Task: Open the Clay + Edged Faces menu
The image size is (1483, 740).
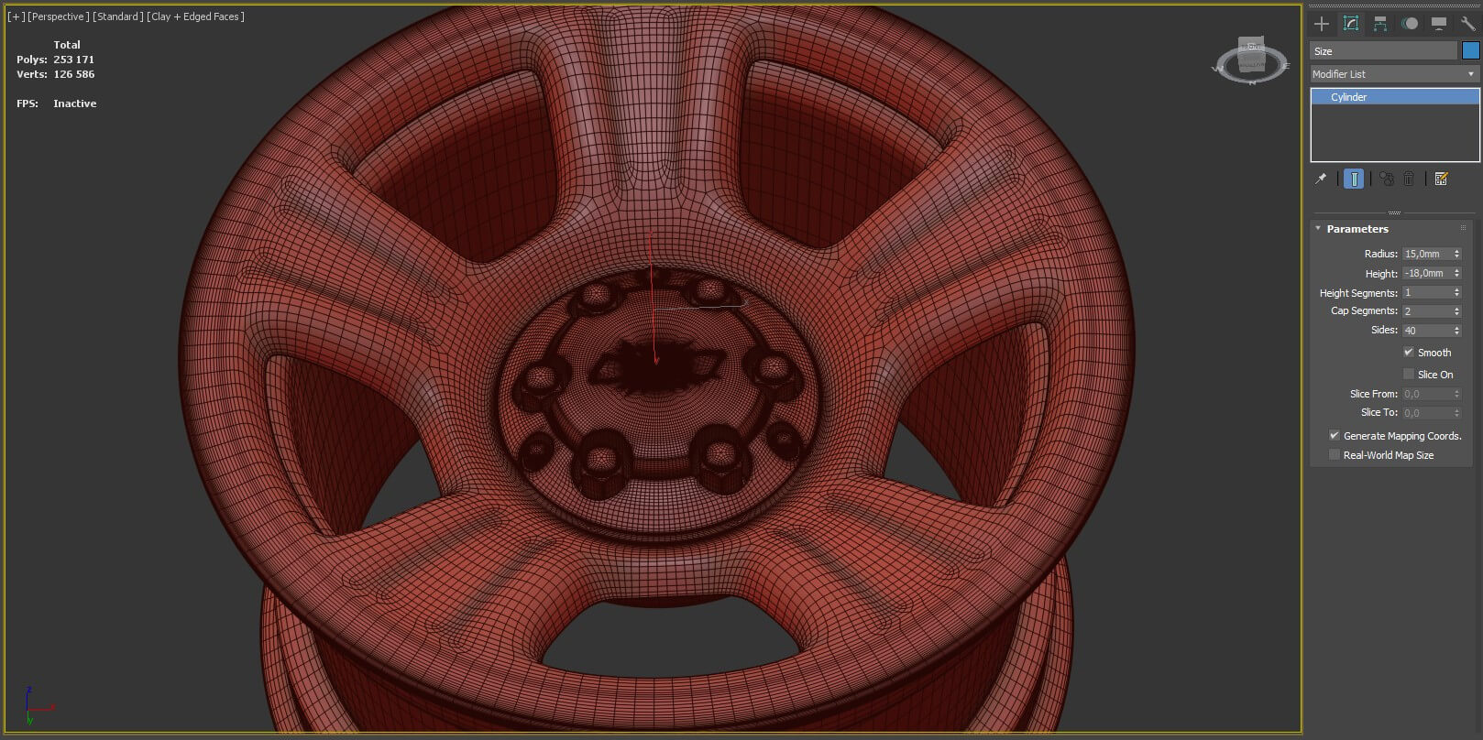Action: pyautogui.click(x=195, y=16)
